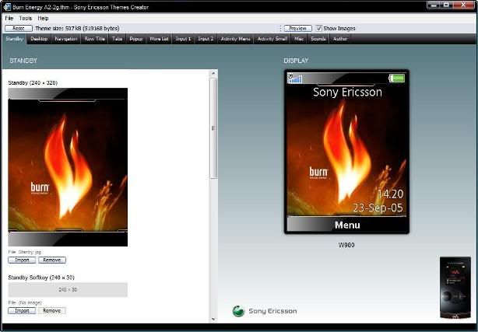Switch to the Navigation tab
478x332 pixels.
pyautogui.click(x=66, y=39)
